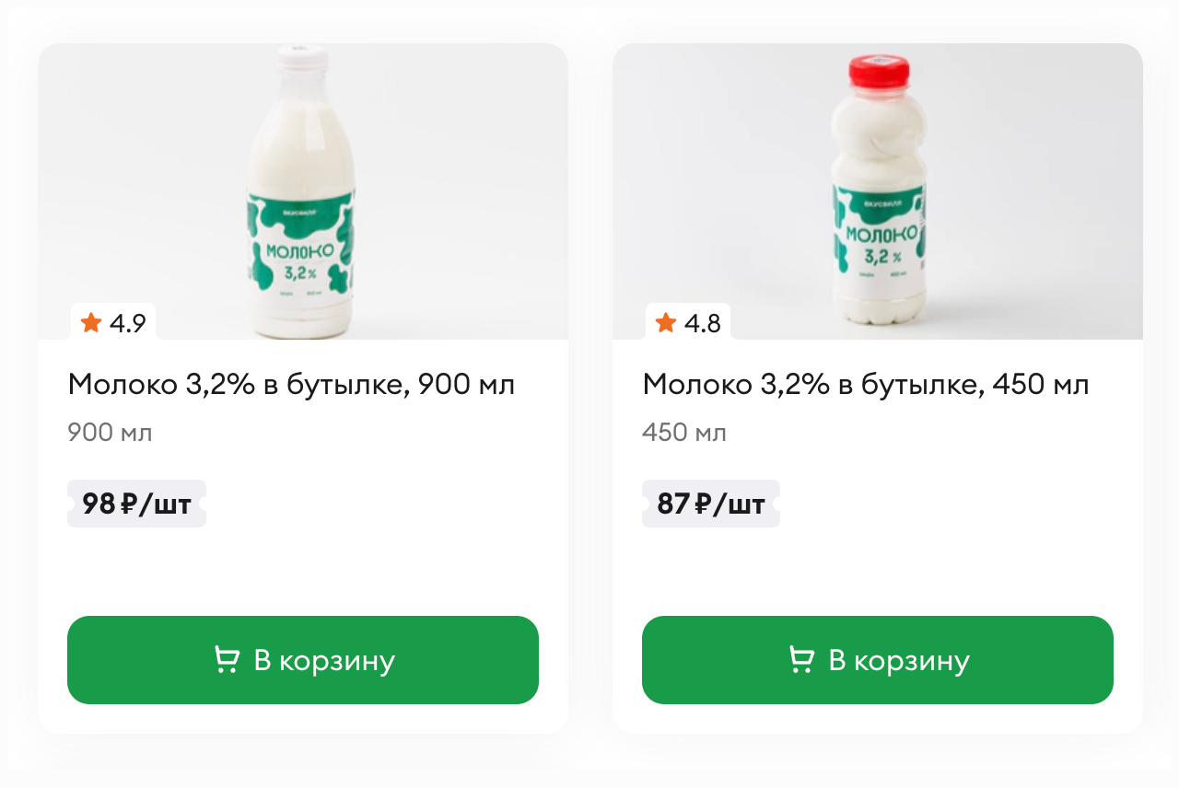The height and width of the screenshot is (788, 1179).
Task: Click the gray "450 мл" volume text
Action: (684, 433)
